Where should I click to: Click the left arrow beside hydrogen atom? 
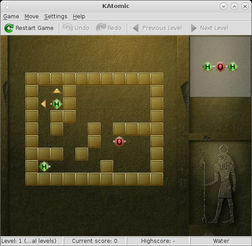43,104
